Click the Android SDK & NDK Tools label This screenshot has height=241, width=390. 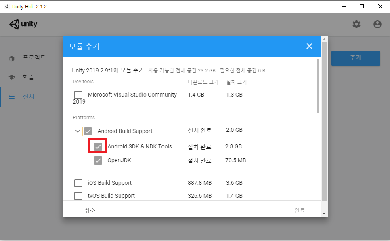pyautogui.click(x=140, y=146)
